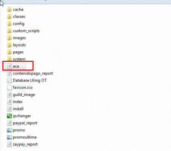Click the promoultima image file icon
This screenshot has height=151, width=171.
coord(9,137)
